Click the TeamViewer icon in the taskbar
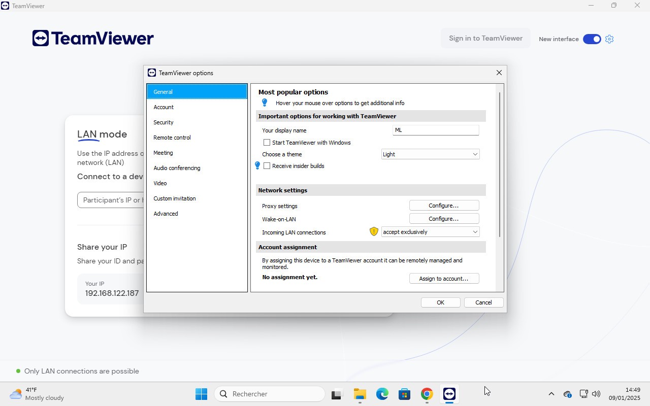The height and width of the screenshot is (406, 650). coord(449,394)
